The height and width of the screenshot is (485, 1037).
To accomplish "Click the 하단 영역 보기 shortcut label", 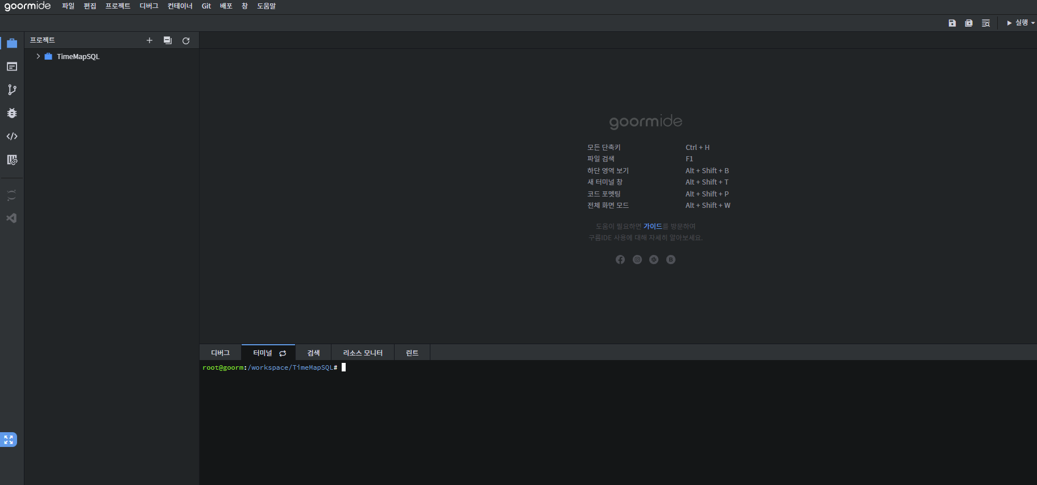I will coord(608,170).
